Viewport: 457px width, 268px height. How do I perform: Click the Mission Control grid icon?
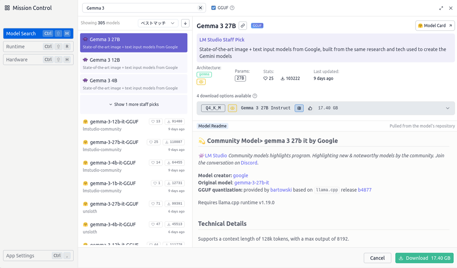pyautogui.click(x=7, y=8)
